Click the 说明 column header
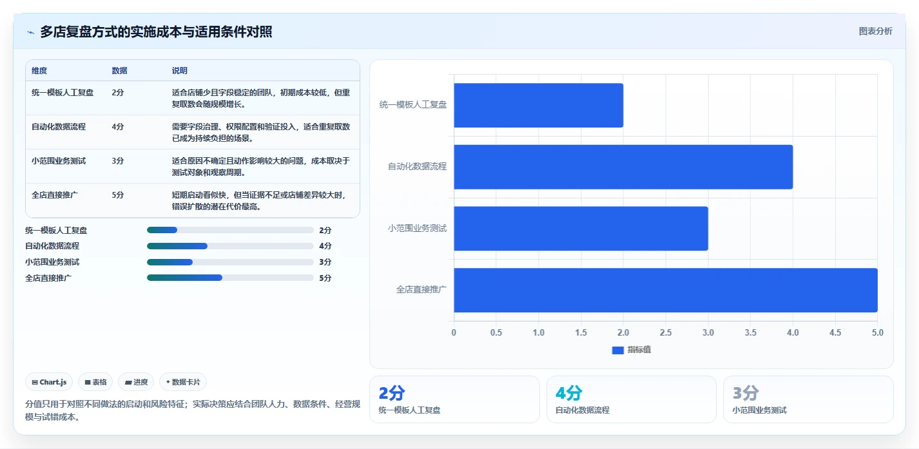Screen dimensions: 919x449 [x=180, y=71]
